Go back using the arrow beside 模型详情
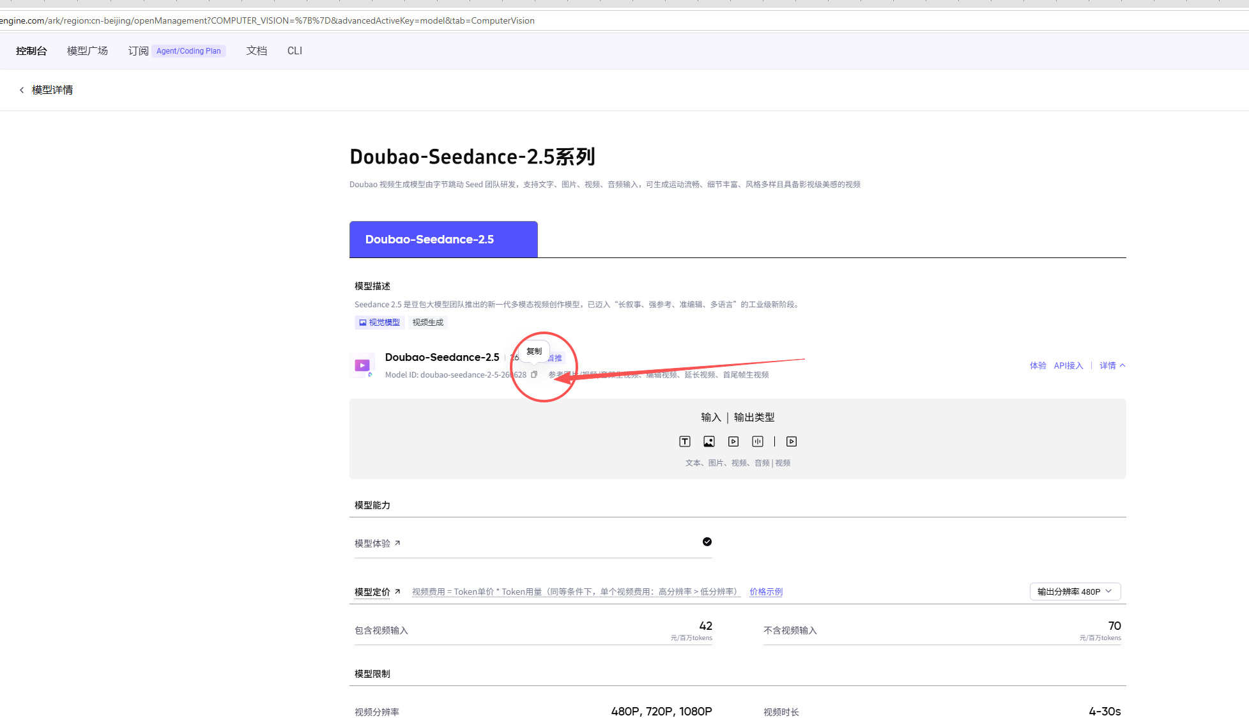Viewport: 1249px width, 718px height. pyautogui.click(x=22, y=90)
